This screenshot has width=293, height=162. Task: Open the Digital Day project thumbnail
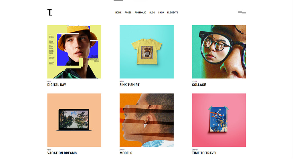tap(74, 52)
